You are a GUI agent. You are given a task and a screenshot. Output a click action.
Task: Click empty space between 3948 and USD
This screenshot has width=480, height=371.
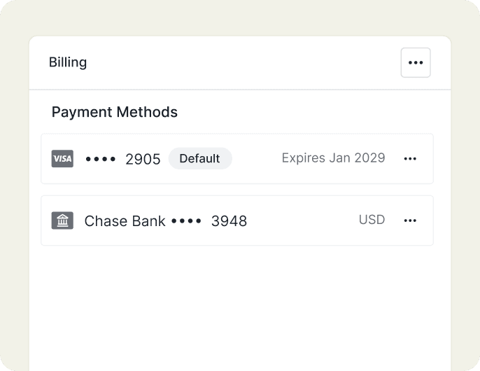click(302, 220)
